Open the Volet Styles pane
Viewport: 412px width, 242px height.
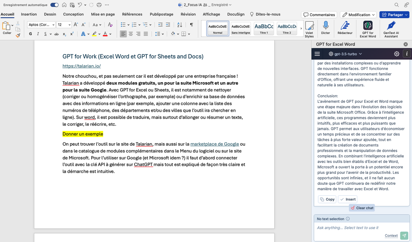tap(309, 25)
